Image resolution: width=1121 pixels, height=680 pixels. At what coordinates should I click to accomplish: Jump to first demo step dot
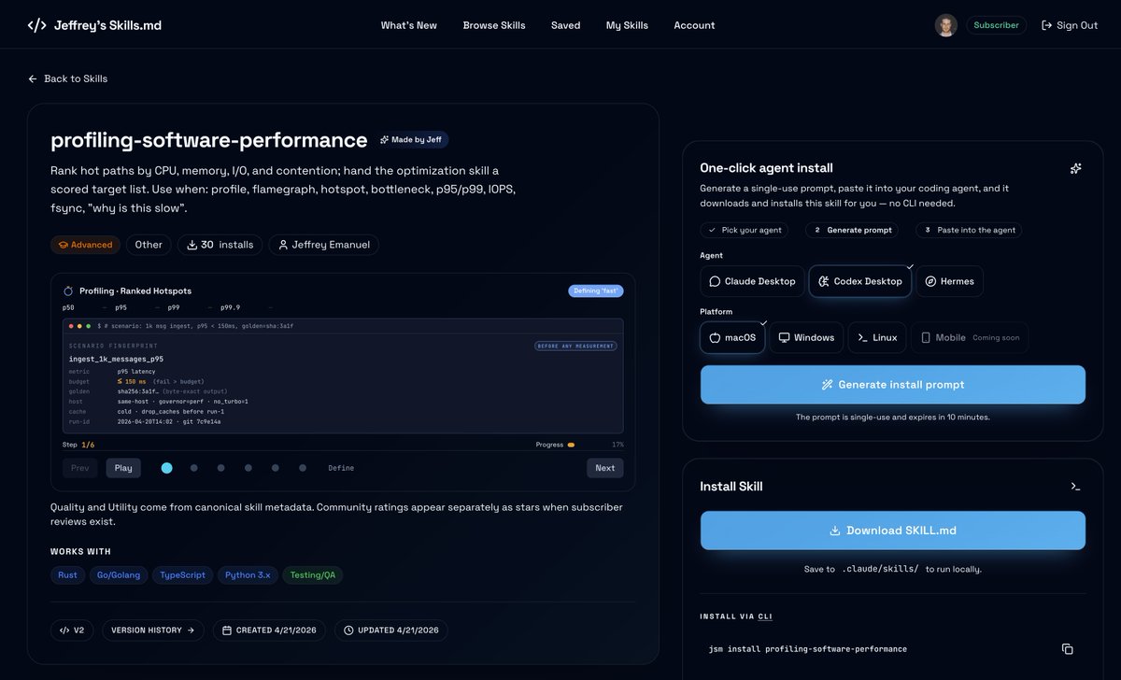166,468
